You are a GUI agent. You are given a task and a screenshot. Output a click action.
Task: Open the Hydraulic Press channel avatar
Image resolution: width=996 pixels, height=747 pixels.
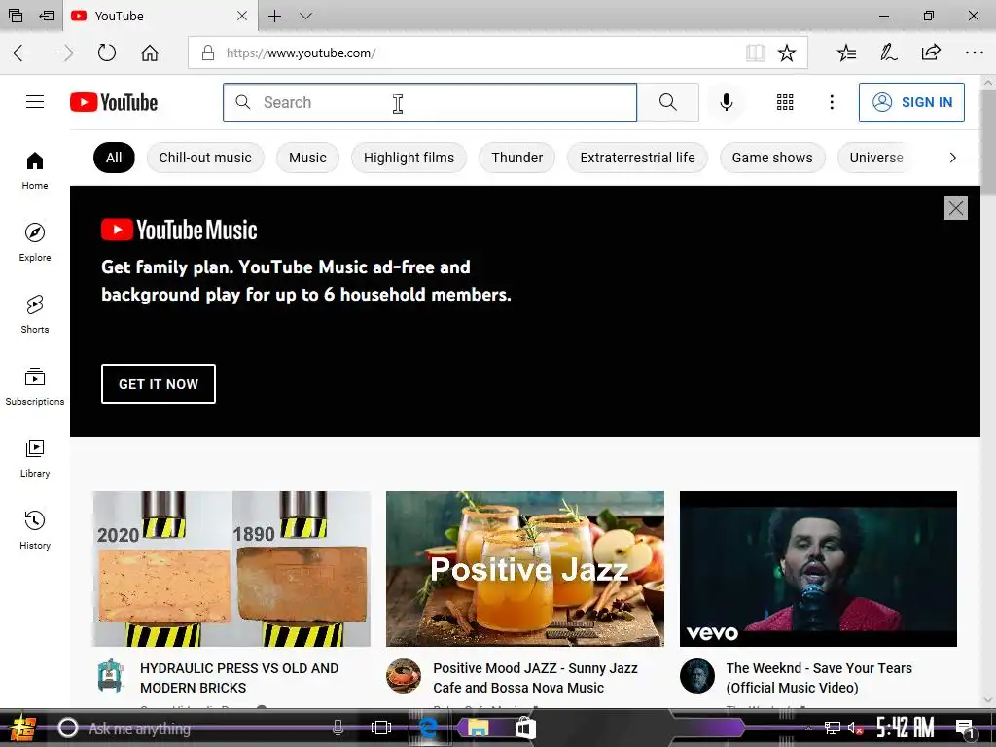coord(111,675)
